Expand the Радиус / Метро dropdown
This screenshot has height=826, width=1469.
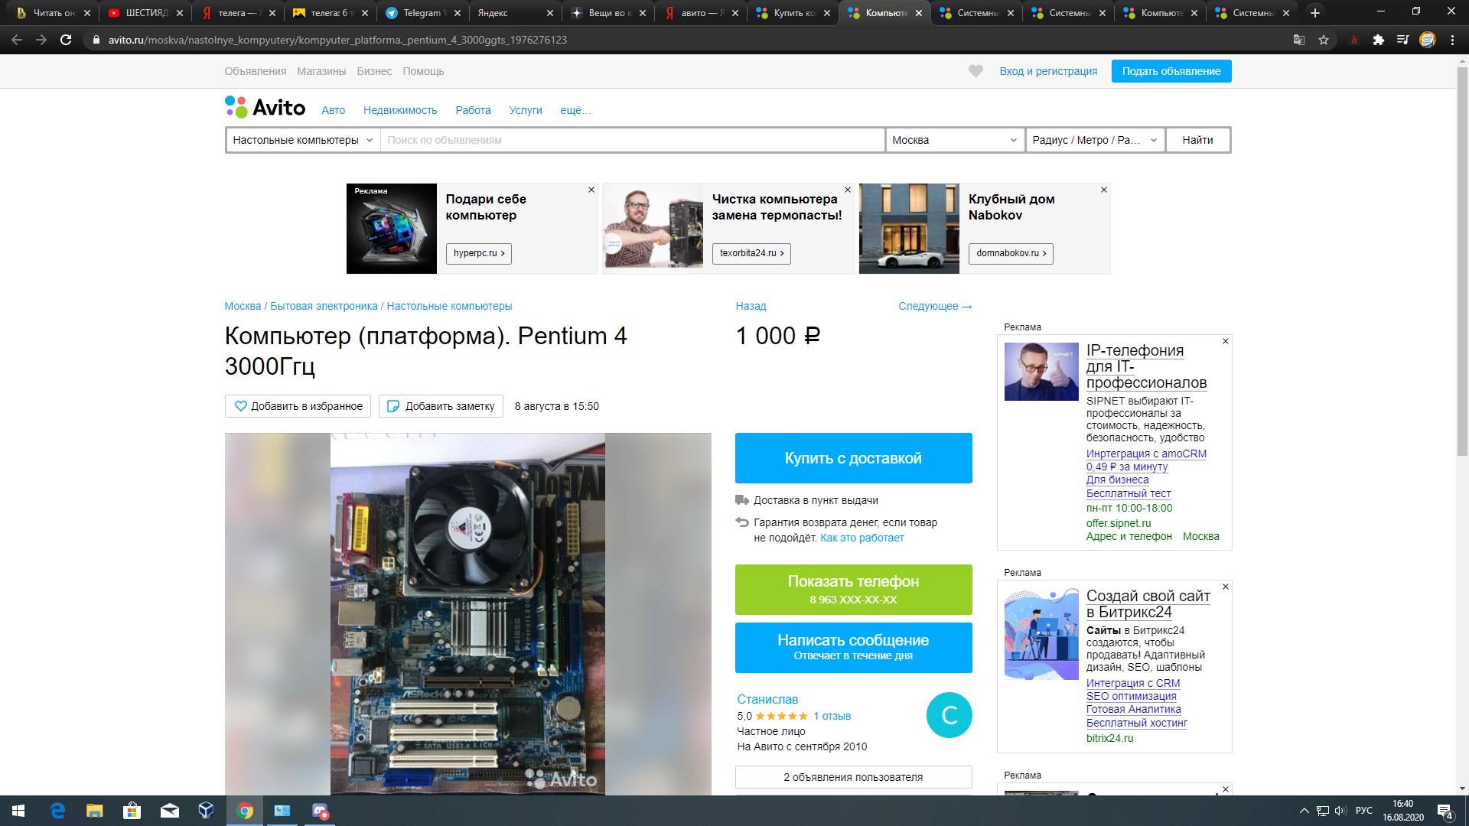[x=1095, y=140]
